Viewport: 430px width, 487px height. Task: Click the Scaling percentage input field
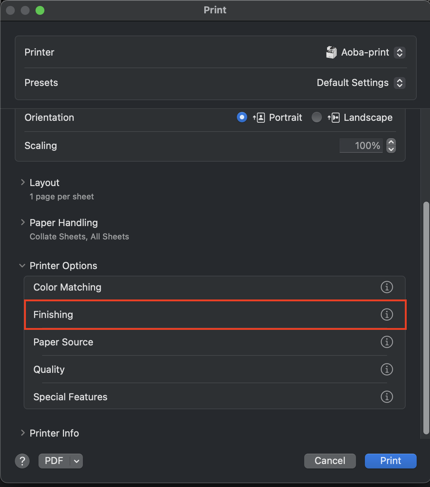(x=361, y=146)
